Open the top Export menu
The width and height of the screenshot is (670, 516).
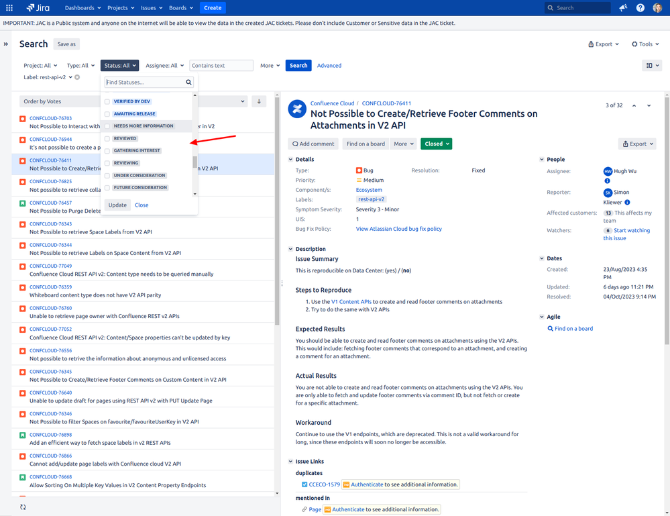pyautogui.click(x=604, y=44)
